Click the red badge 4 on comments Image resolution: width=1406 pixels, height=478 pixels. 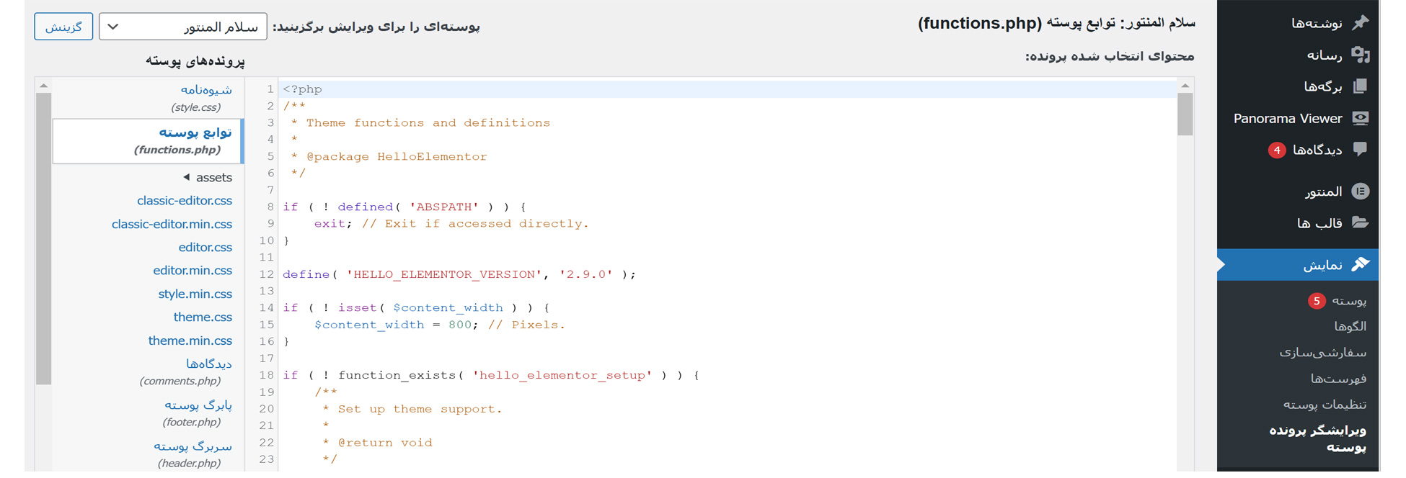point(1277,150)
